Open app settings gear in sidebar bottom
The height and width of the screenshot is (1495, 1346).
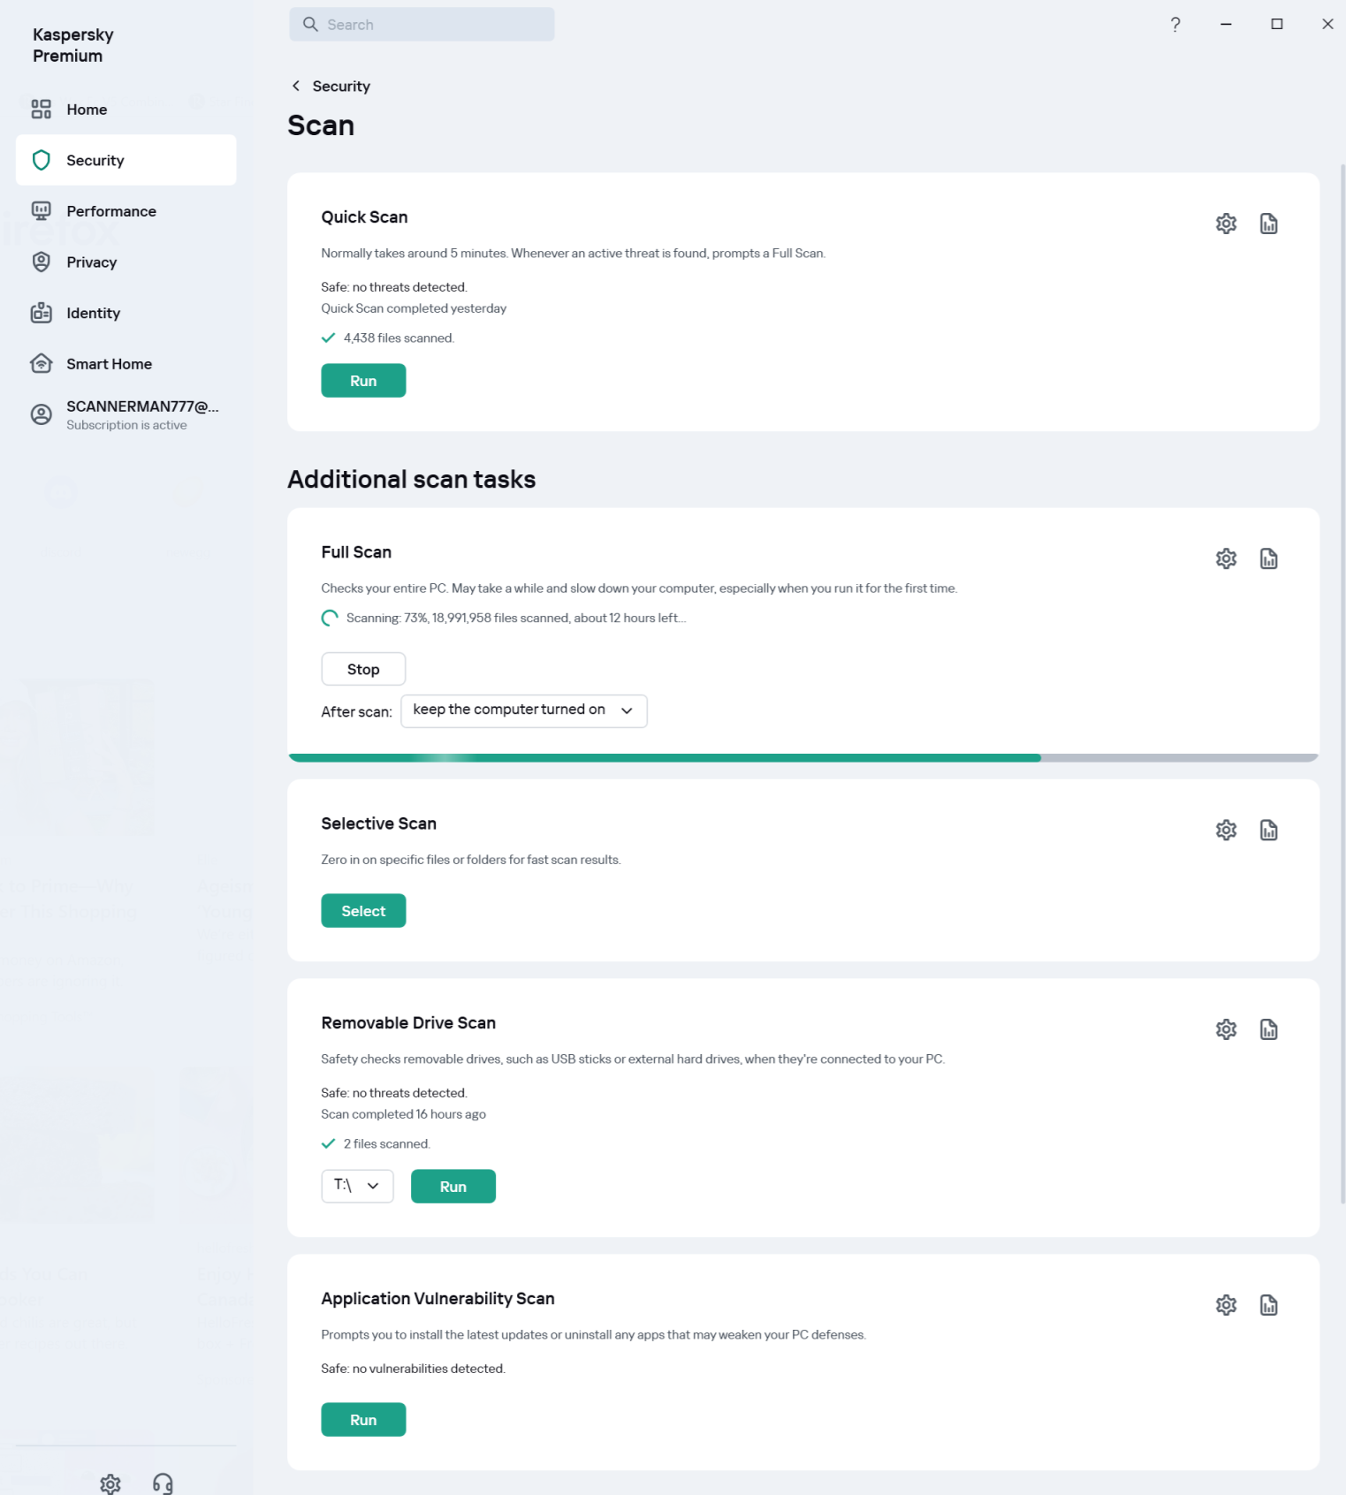tap(110, 1484)
